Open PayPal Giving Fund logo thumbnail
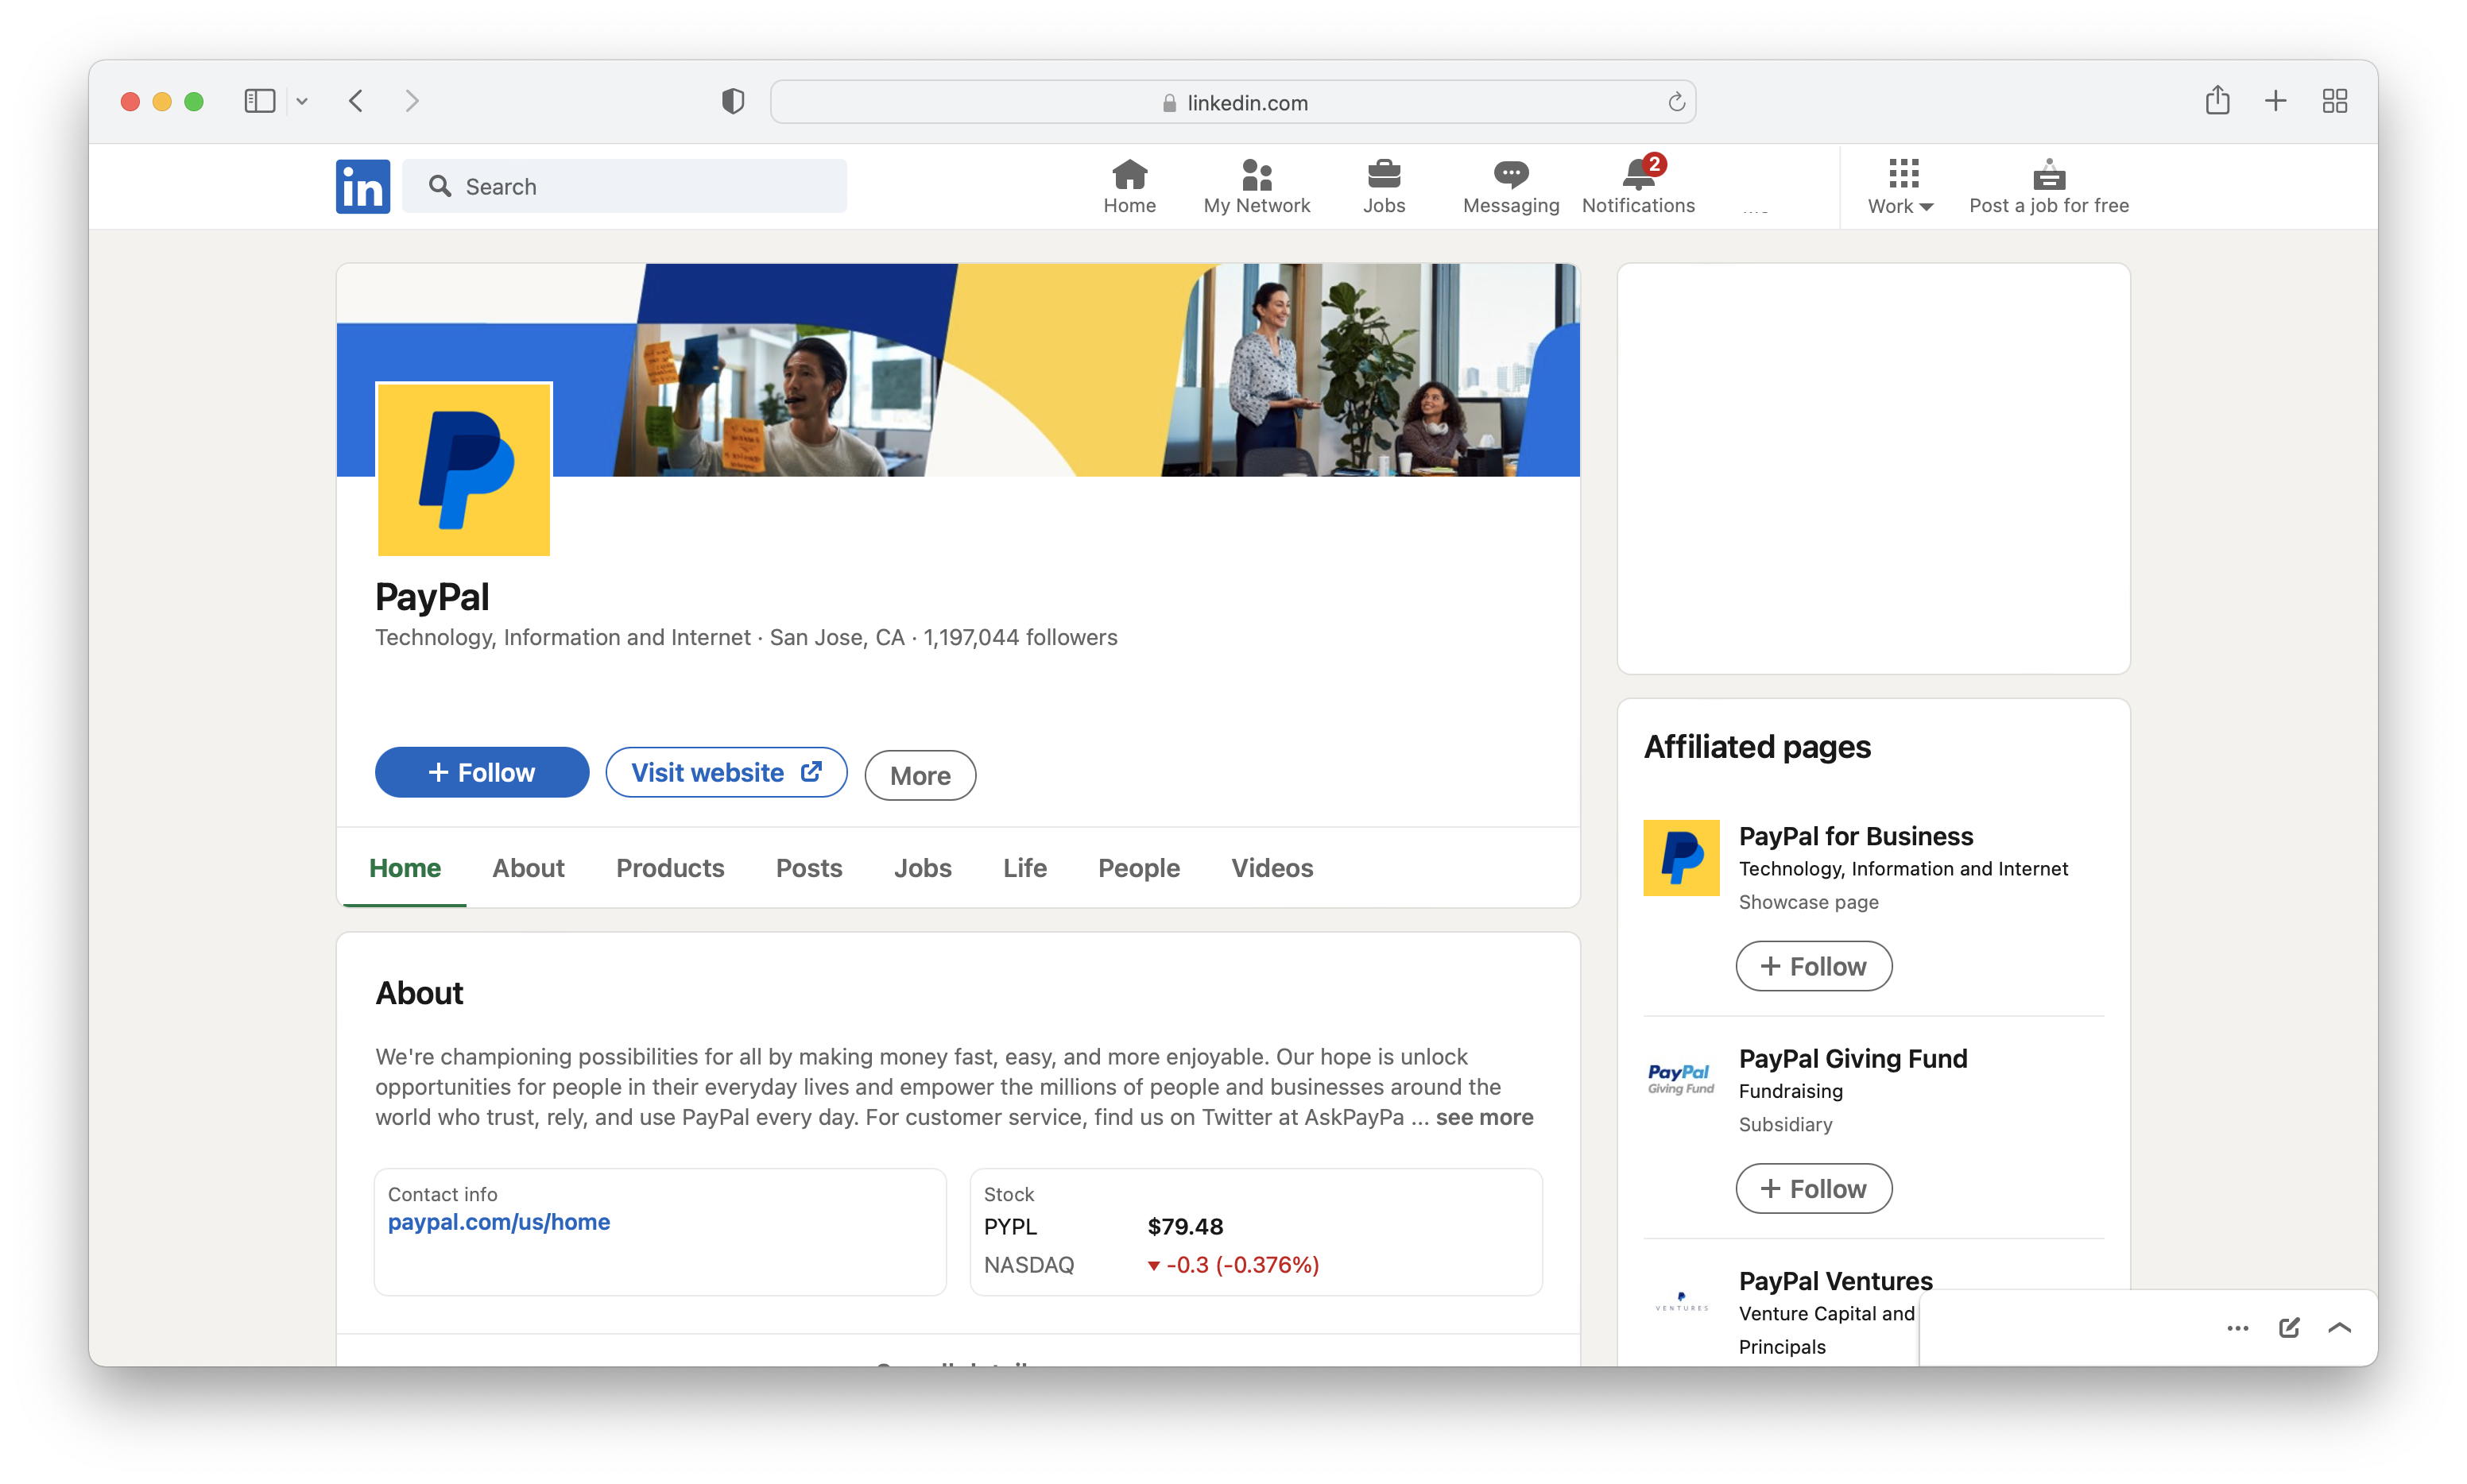Viewport: 2467px width, 1484px height. click(1681, 1080)
